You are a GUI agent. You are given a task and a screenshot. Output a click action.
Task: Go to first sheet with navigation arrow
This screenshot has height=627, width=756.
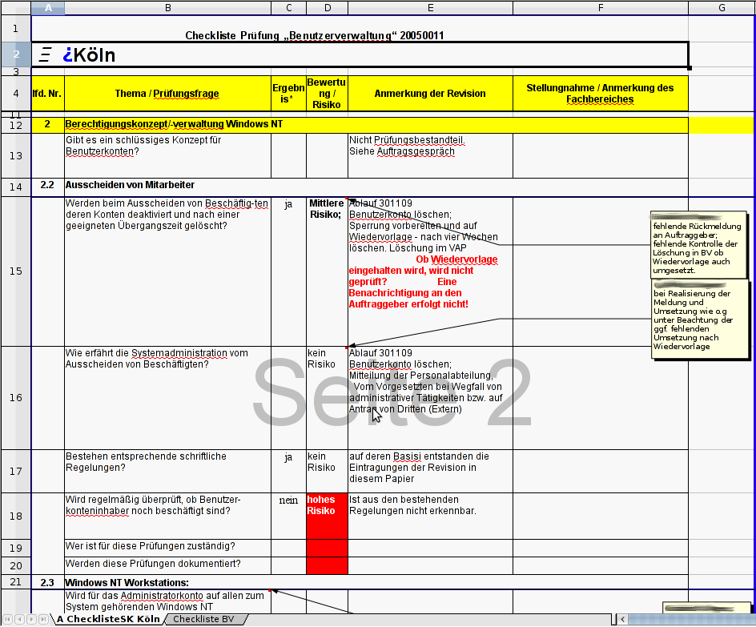coord(8,619)
